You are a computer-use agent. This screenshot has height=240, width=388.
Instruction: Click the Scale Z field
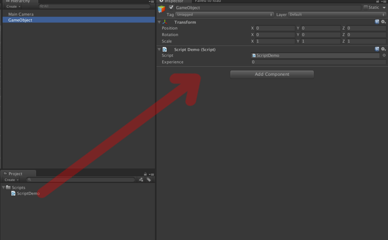(366, 41)
